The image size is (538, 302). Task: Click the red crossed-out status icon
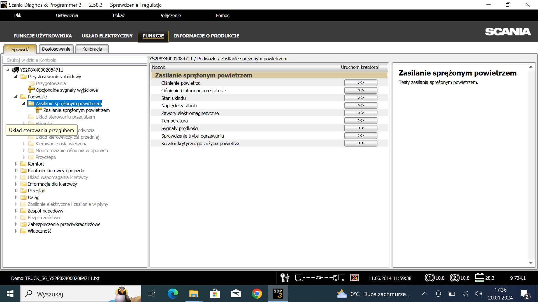click(x=354, y=278)
